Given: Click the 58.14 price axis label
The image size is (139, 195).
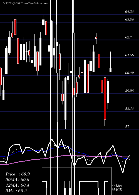Looking at the screenshot, I should click(x=130, y=109).
